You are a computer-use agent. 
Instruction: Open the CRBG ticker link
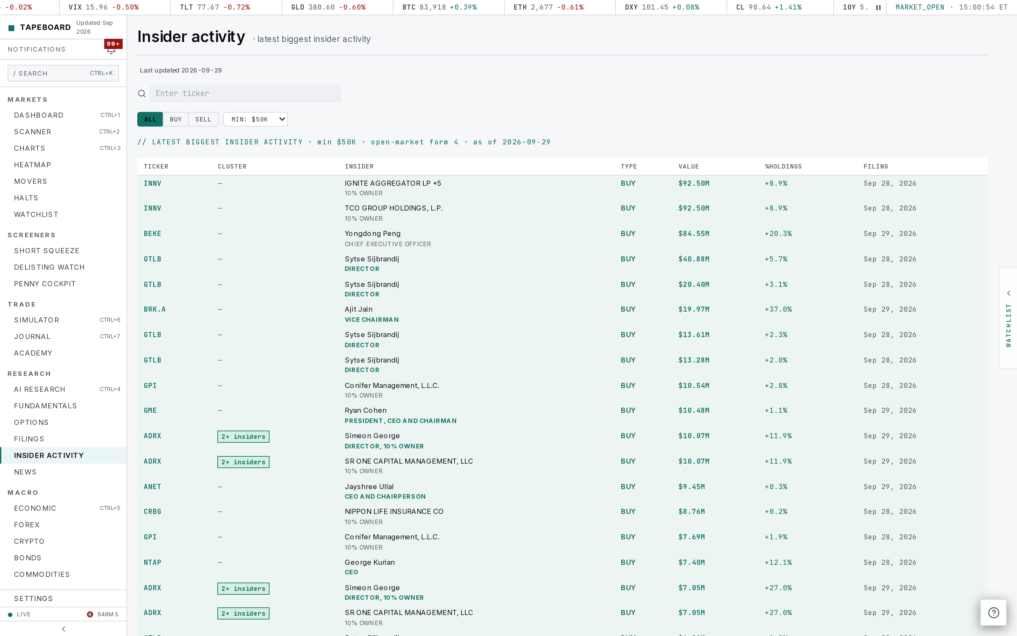point(153,511)
